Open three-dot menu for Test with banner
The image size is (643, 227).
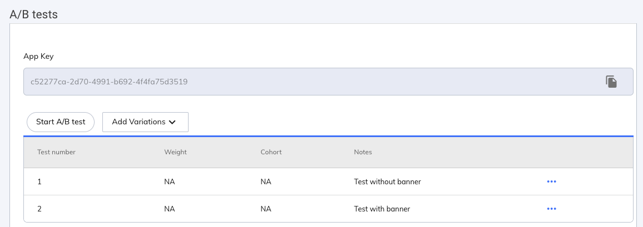coord(551,209)
